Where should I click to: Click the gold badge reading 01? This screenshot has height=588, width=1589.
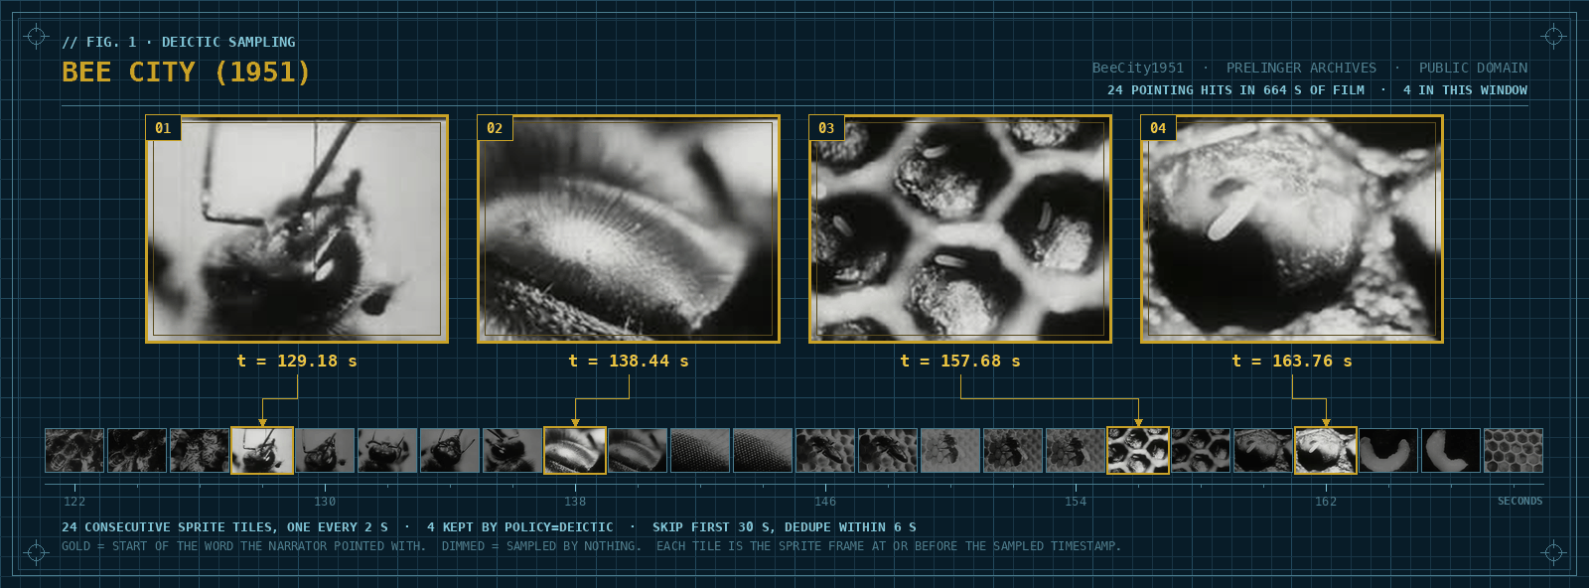163,128
